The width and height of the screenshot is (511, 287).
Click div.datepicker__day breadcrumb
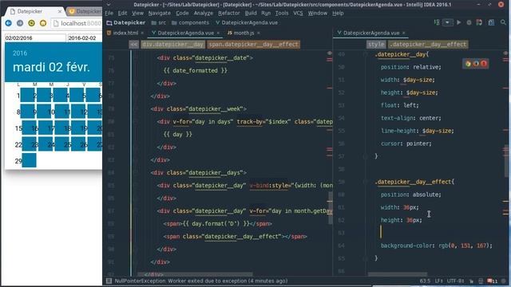(x=172, y=45)
